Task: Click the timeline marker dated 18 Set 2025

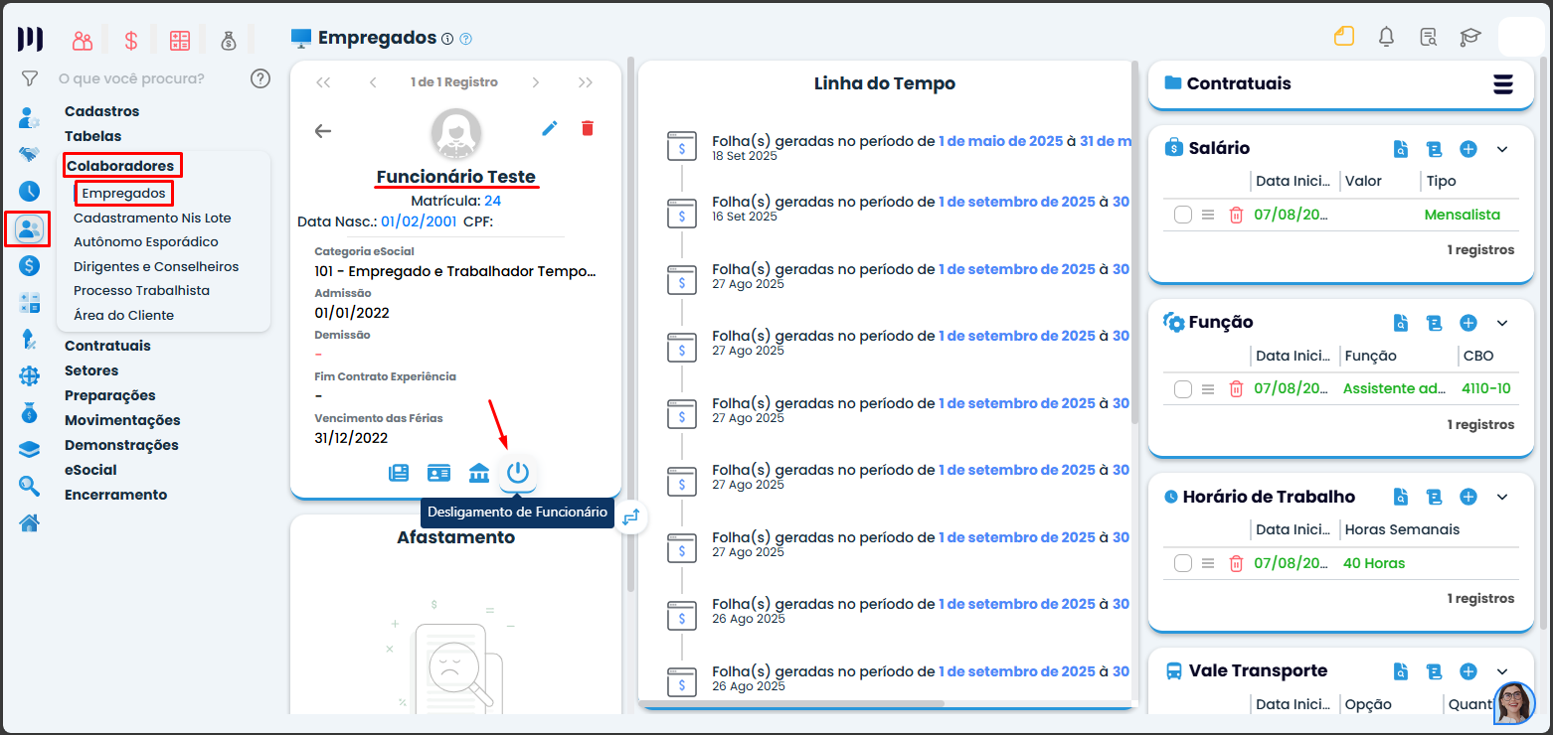Action: point(681,146)
